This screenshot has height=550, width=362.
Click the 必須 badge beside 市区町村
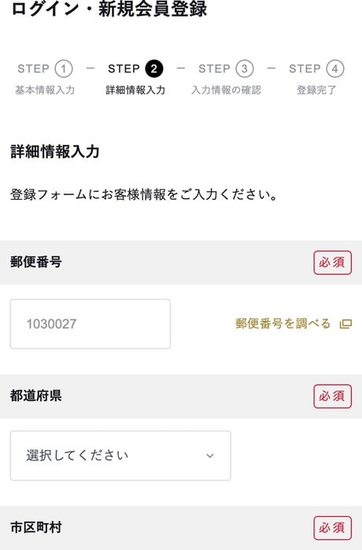332,527
